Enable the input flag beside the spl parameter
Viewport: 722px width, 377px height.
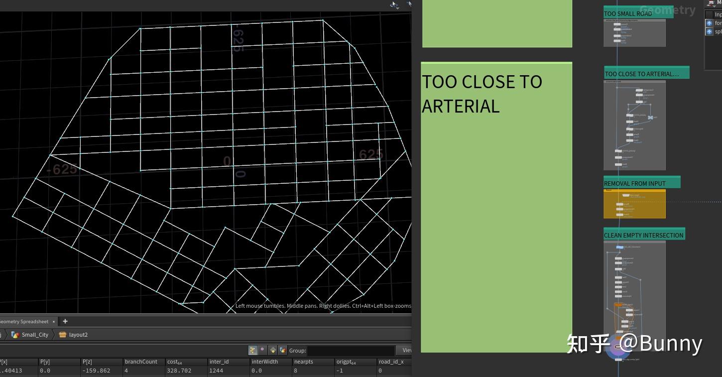[x=709, y=31]
